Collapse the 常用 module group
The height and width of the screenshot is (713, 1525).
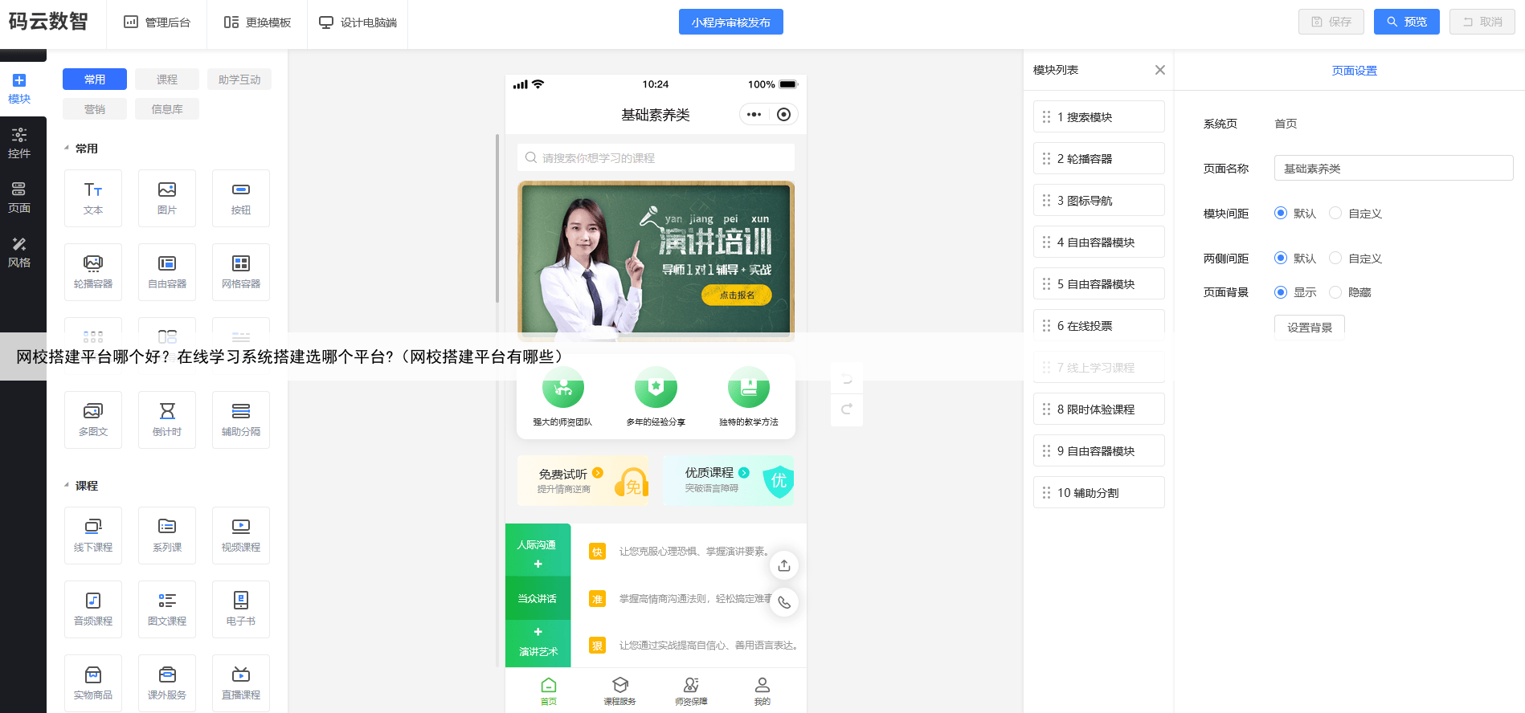(x=67, y=149)
